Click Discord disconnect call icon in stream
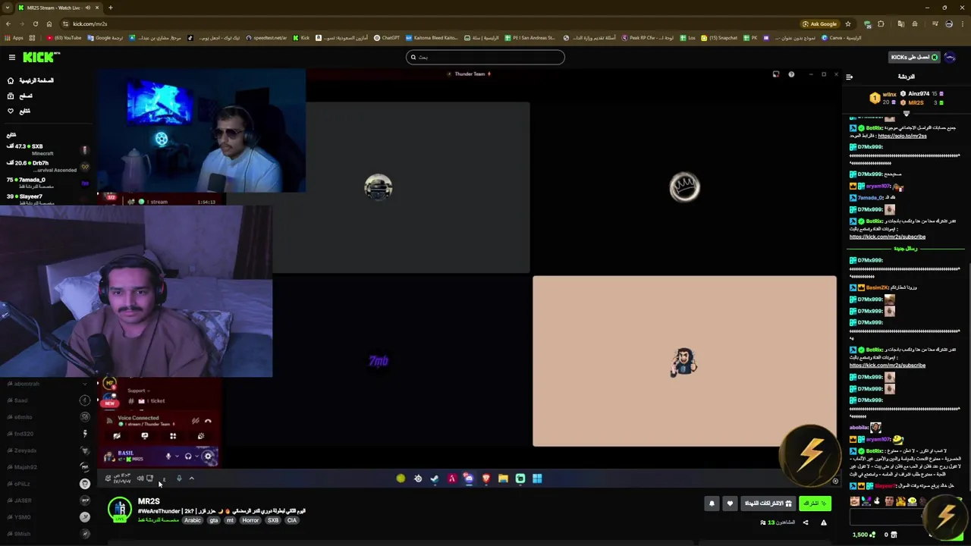The image size is (971, 546). (208, 421)
